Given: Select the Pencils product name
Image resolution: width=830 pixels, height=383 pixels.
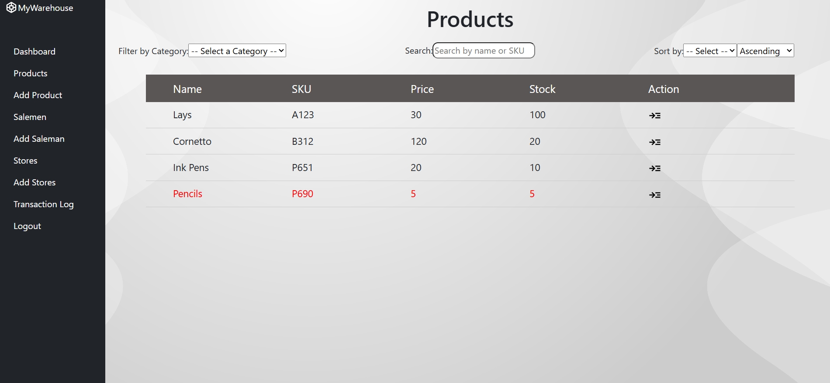Looking at the screenshot, I should coord(187,194).
